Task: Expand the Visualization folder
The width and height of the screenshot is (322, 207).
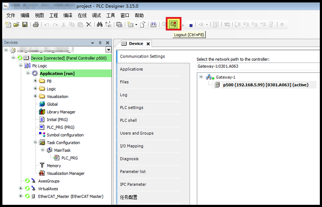Action: click(35, 96)
